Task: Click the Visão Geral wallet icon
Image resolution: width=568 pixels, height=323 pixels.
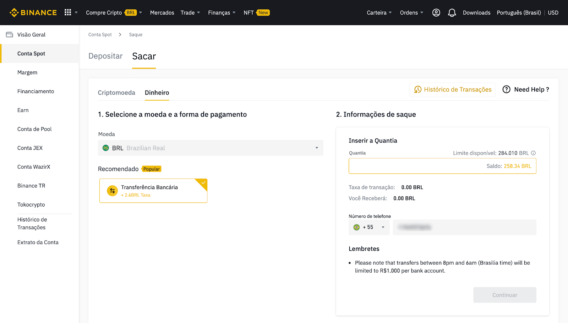Action: (x=10, y=35)
